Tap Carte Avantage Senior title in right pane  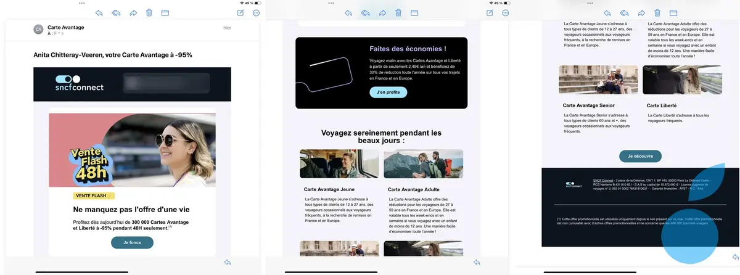589,105
